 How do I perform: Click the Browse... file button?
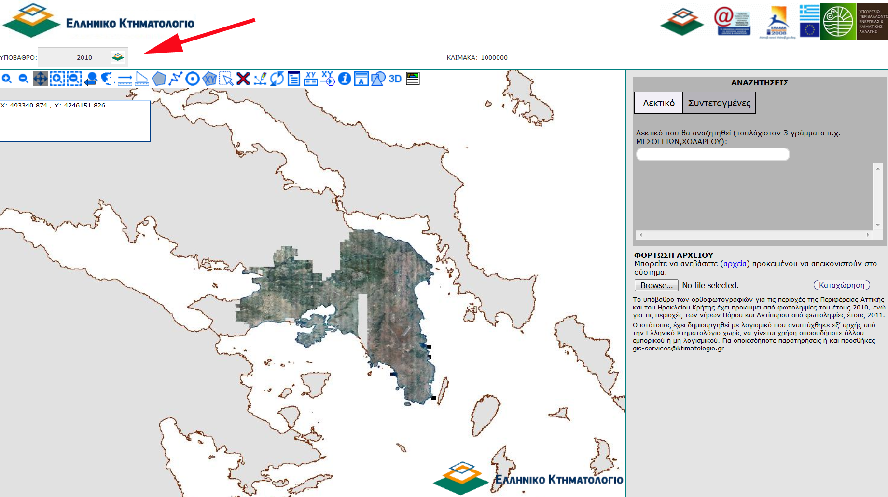pos(656,285)
